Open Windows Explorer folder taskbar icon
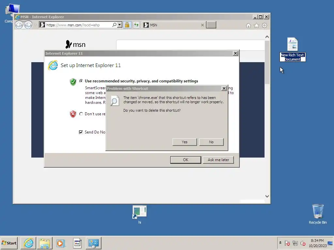The image size is (334, 250). [45, 243]
